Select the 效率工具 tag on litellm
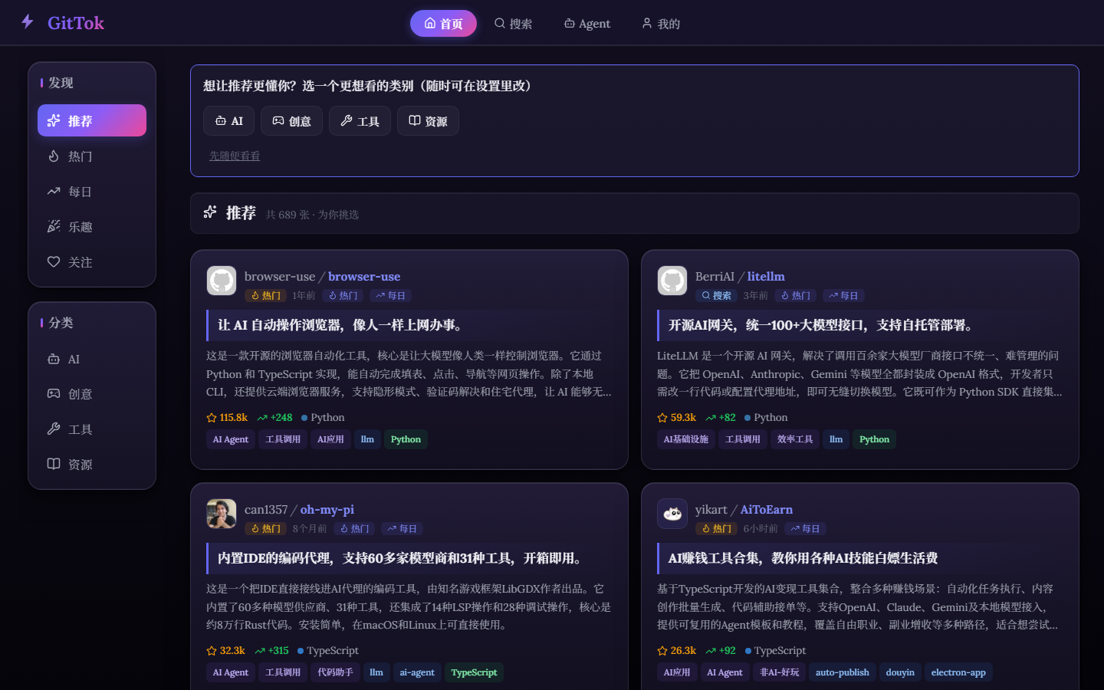Screen dimensions: 1104x690 [x=794, y=439]
